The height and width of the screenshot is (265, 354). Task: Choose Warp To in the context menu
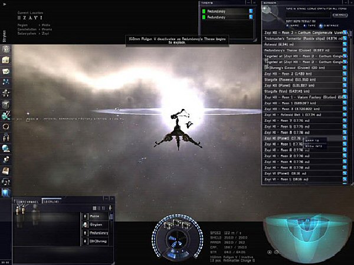[316, 140]
